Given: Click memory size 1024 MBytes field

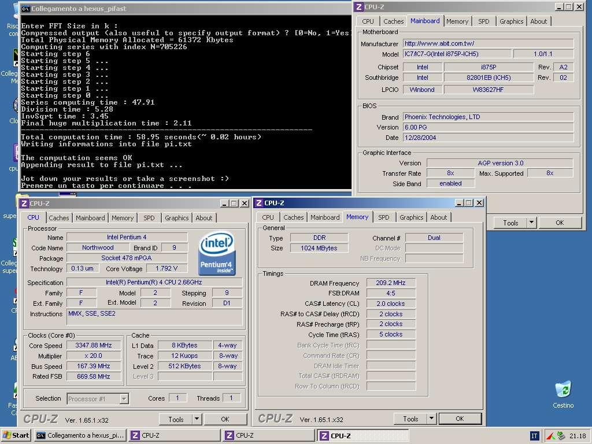Looking at the screenshot, I should [319, 248].
